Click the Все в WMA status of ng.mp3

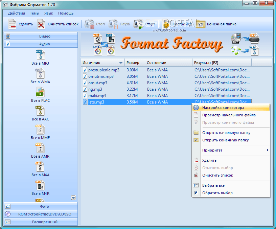click(x=157, y=89)
